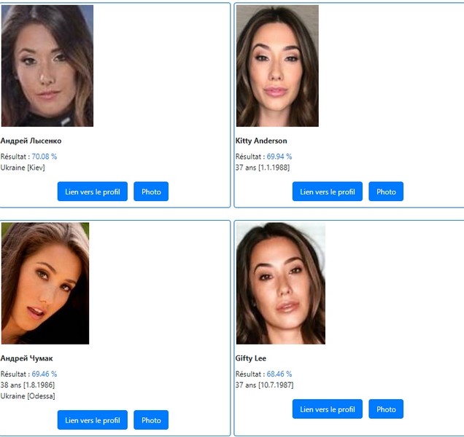Click the Kitty Anderson name heading

(x=261, y=141)
